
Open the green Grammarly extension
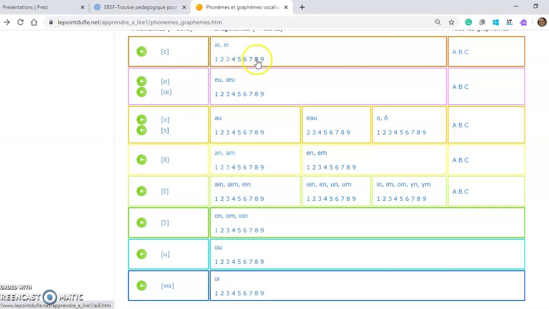point(468,22)
